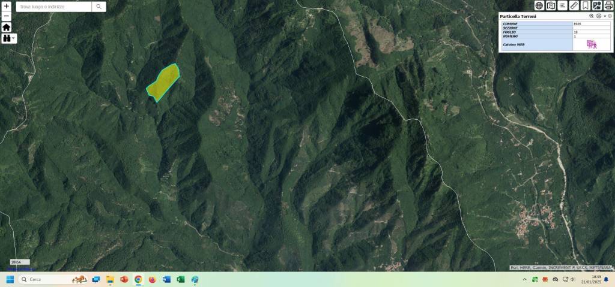The height and width of the screenshot is (287, 615).
Task: Zoom to the selected Particella feature
Action: click(x=592, y=16)
